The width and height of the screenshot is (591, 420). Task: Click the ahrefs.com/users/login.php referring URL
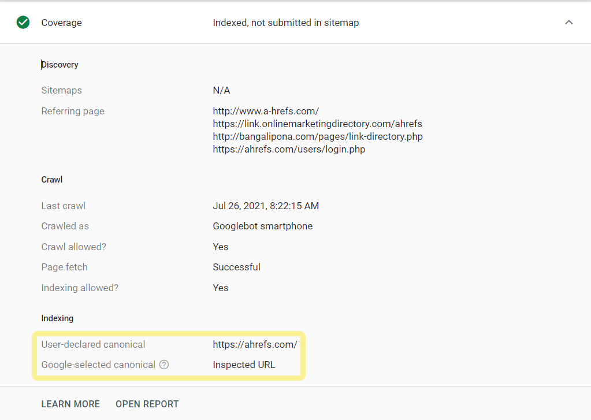click(289, 149)
